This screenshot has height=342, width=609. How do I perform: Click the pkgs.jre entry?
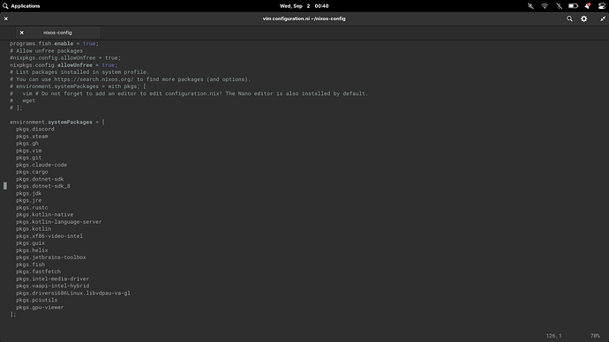[x=29, y=200]
